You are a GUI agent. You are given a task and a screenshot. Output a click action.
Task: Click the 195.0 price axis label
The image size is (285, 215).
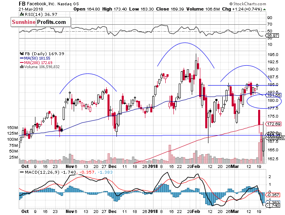[273, 55]
